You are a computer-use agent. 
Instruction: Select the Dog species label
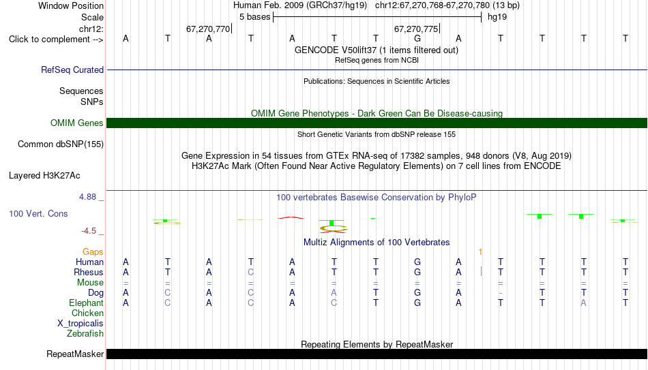(95, 293)
